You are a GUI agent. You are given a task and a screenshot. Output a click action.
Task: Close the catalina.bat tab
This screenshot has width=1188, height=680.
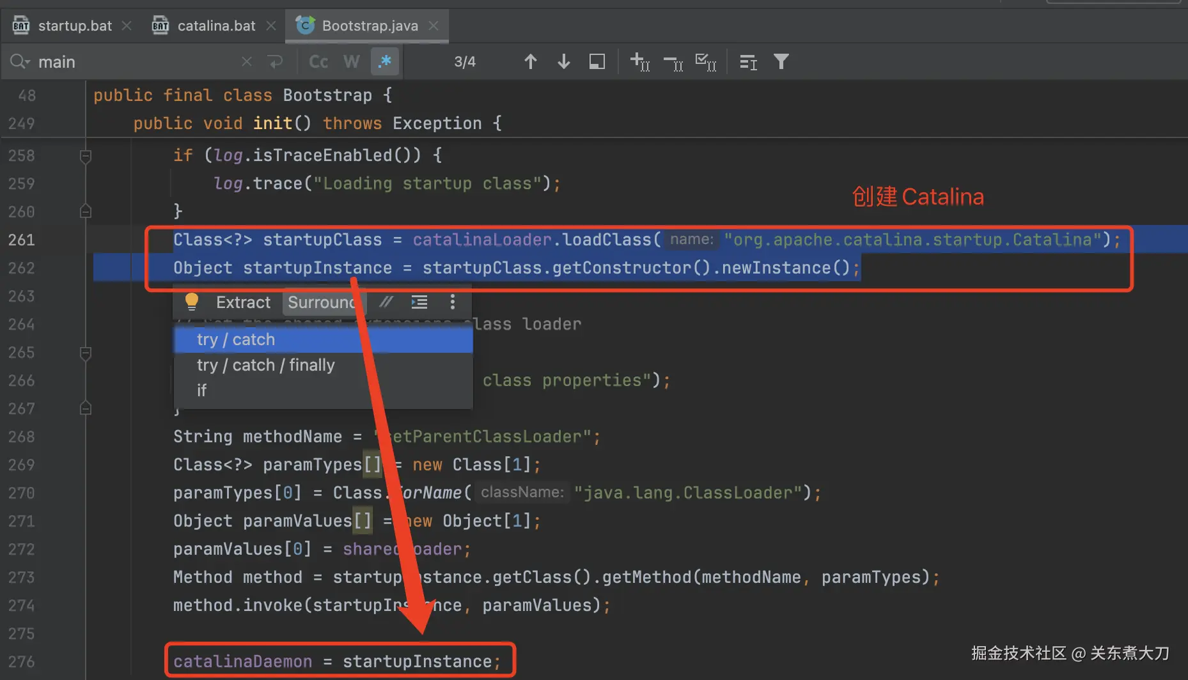click(x=271, y=26)
